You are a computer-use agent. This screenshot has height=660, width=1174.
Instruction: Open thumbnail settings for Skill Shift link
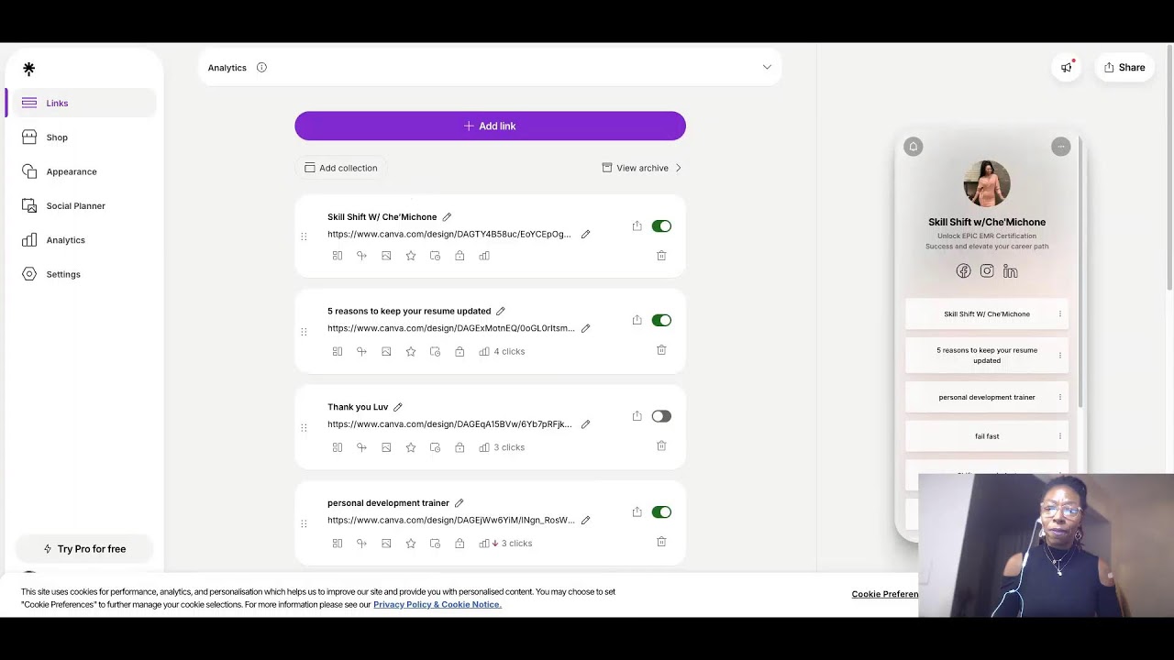click(x=386, y=256)
